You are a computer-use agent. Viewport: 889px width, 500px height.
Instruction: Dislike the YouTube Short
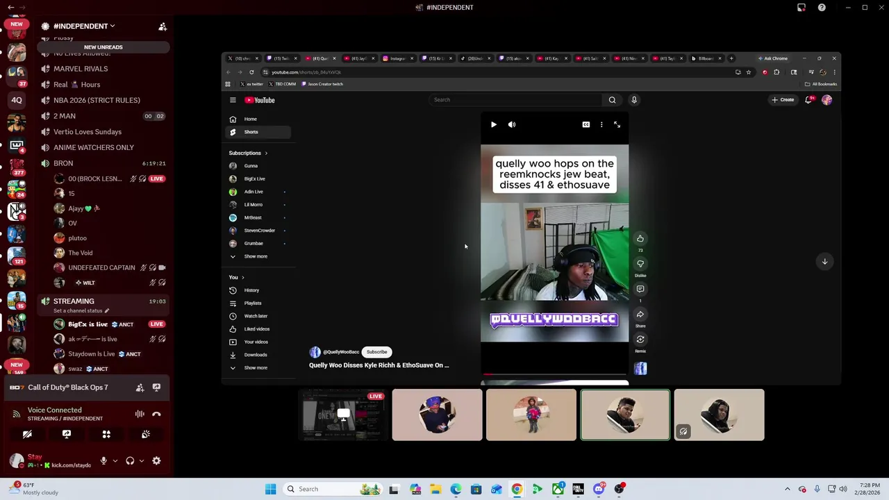(640, 264)
